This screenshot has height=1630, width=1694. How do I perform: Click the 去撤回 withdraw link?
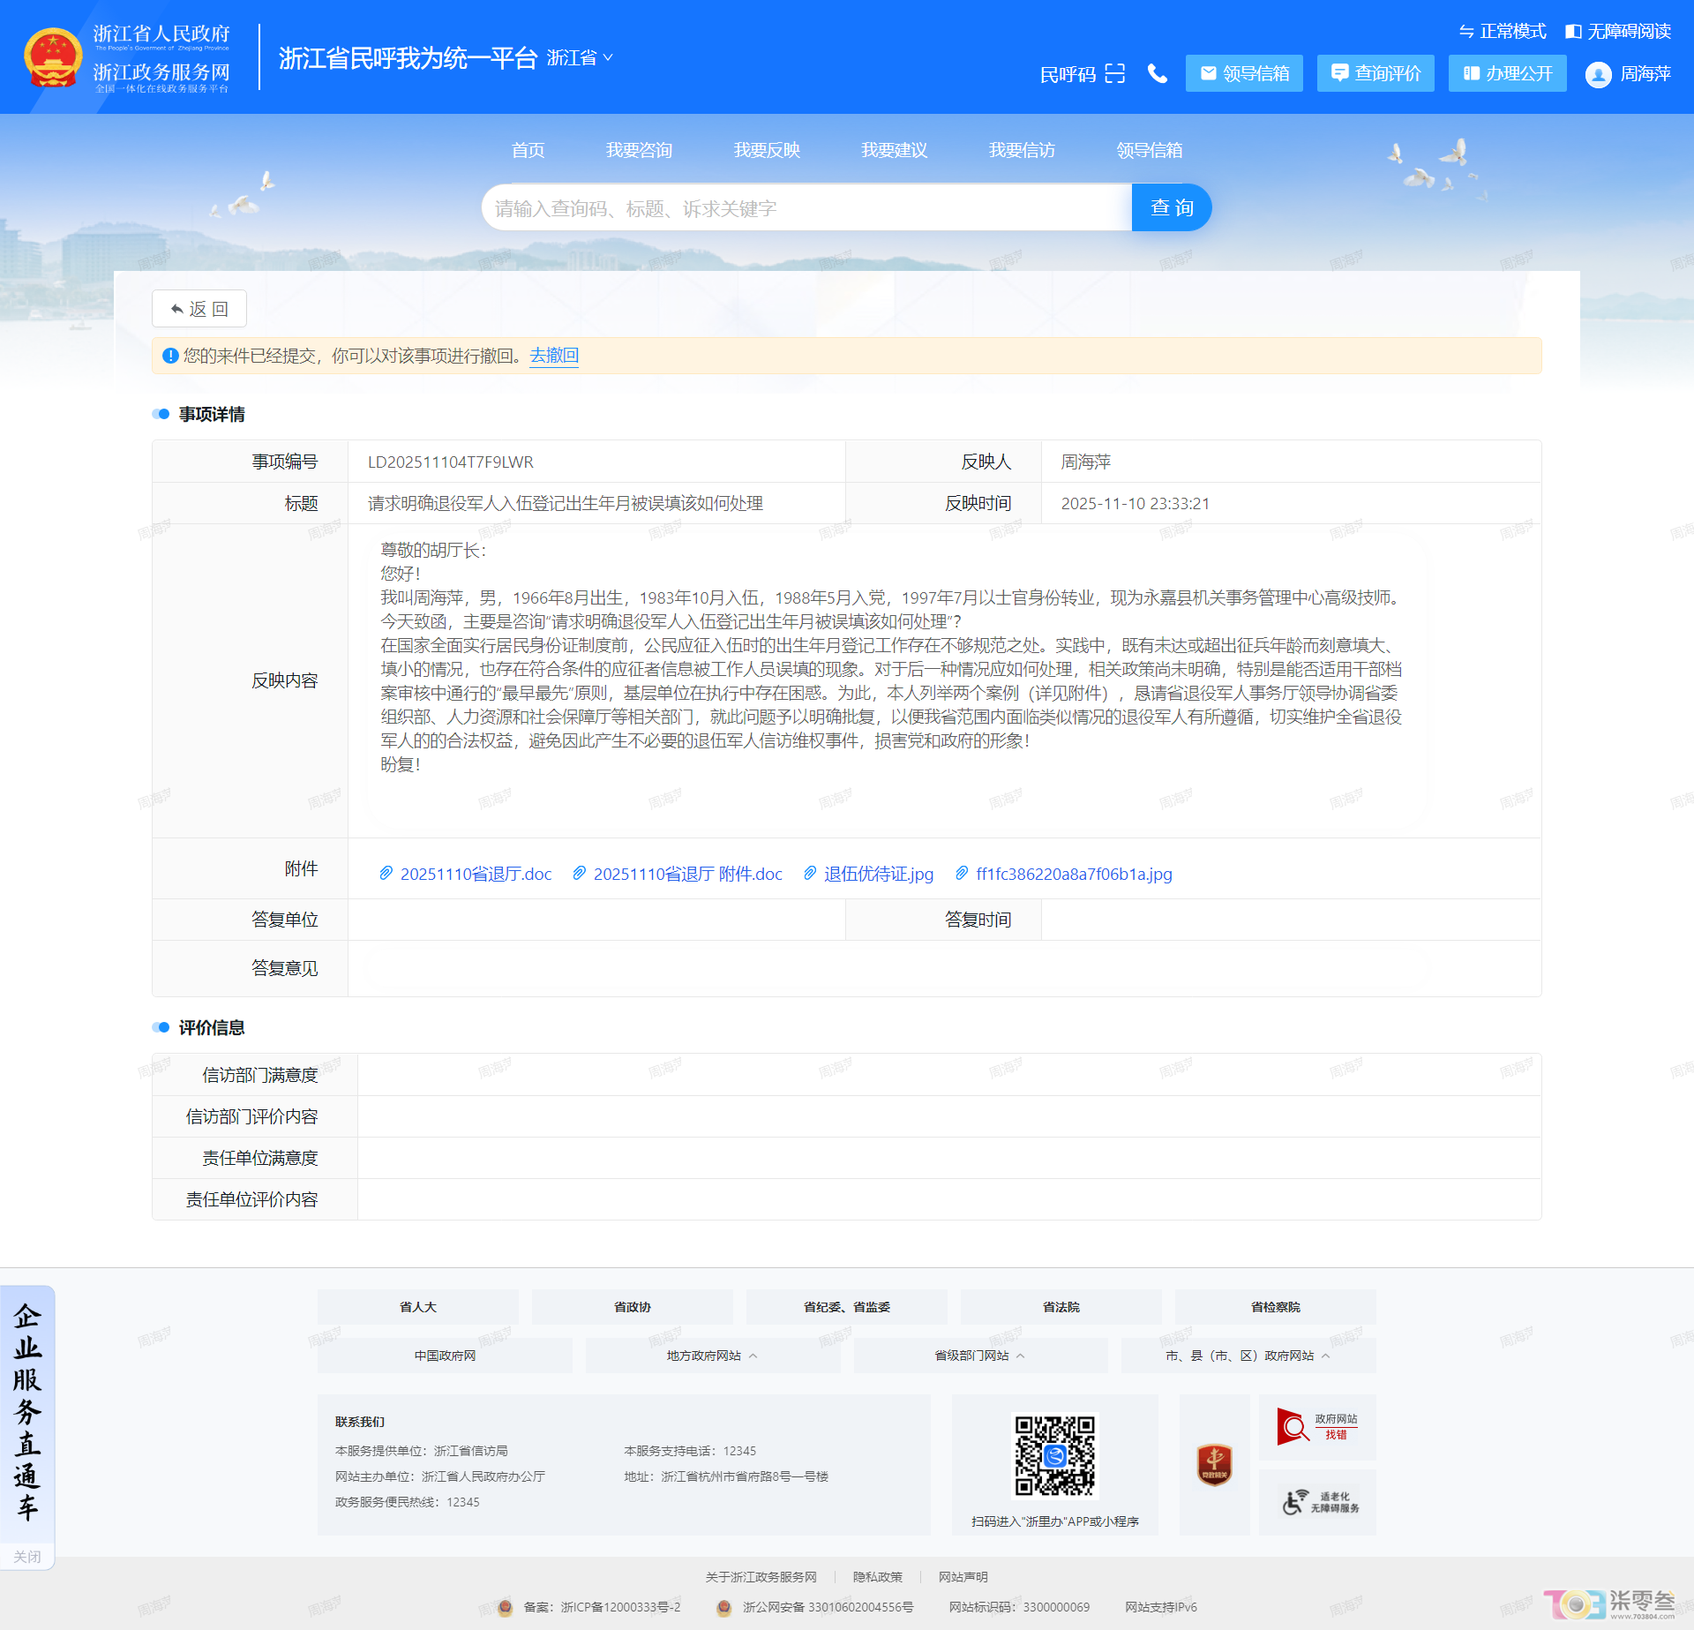[x=553, y=356]
